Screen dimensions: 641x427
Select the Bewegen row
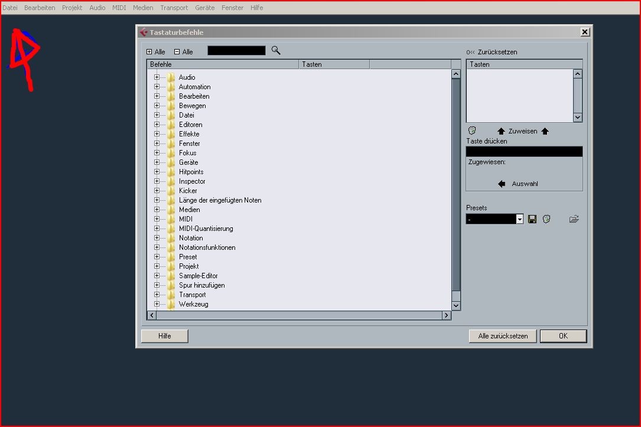[x=192, y=106]
